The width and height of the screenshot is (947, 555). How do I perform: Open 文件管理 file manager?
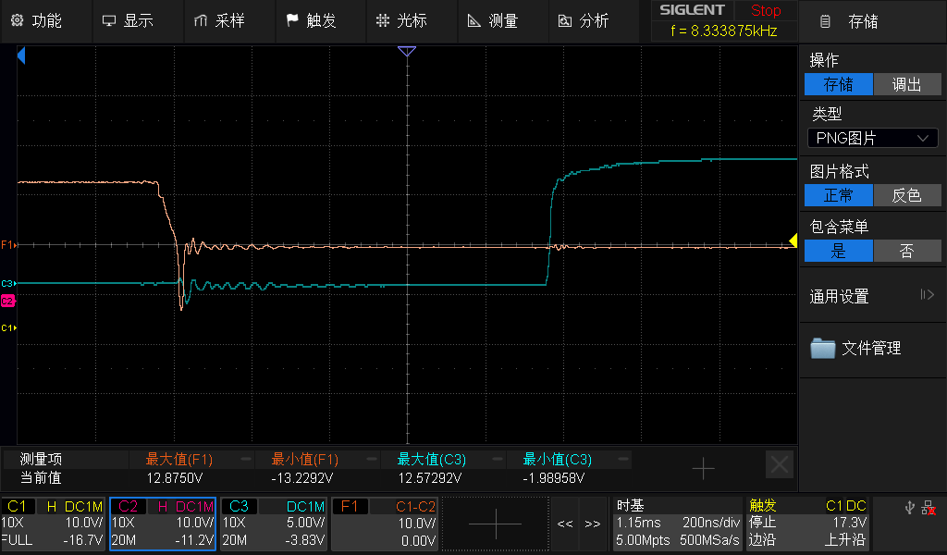point(872,349)
